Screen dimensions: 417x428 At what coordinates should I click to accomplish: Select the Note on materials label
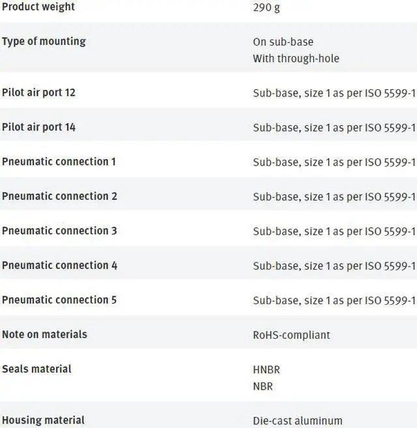coord(44,334)
